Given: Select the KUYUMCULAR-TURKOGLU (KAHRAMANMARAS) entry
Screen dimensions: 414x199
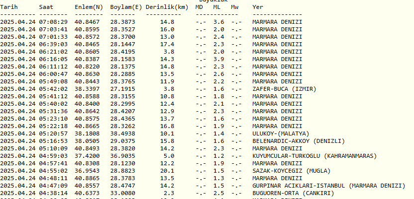Looking at the screenshot, I should point(314,156).
